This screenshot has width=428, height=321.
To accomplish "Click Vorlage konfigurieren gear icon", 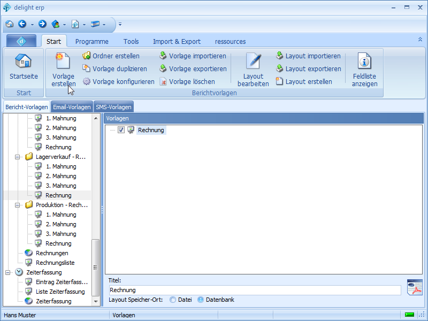I will (x=87, y=82).
